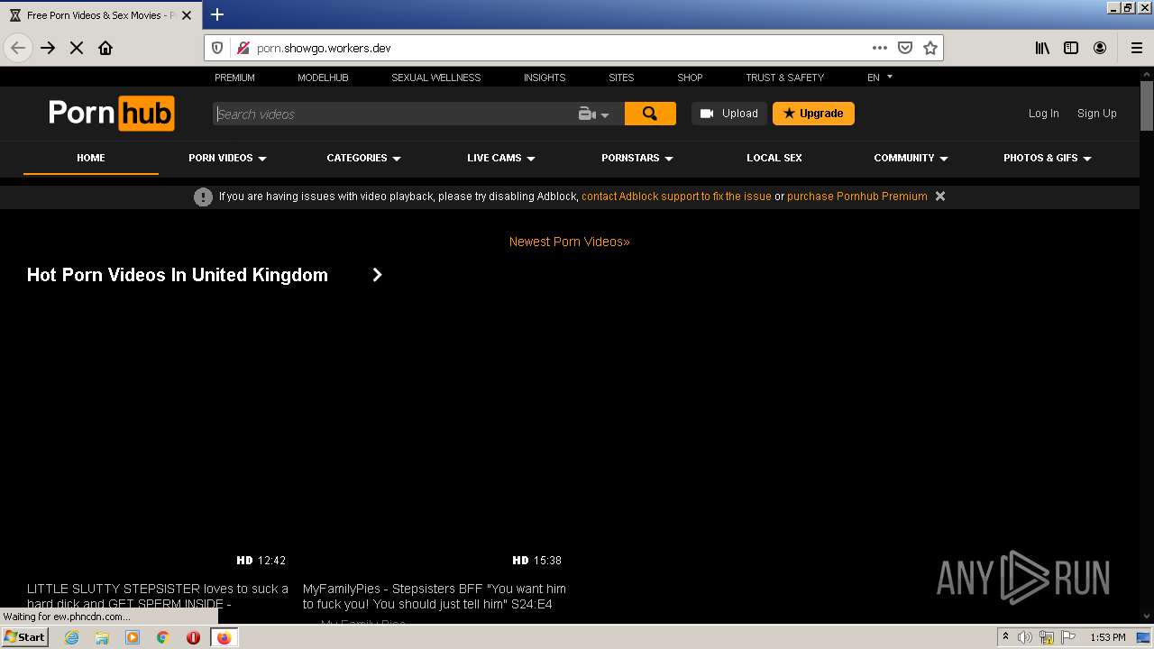
Task: Open a new browser tab
Action: tap(217, 14)
